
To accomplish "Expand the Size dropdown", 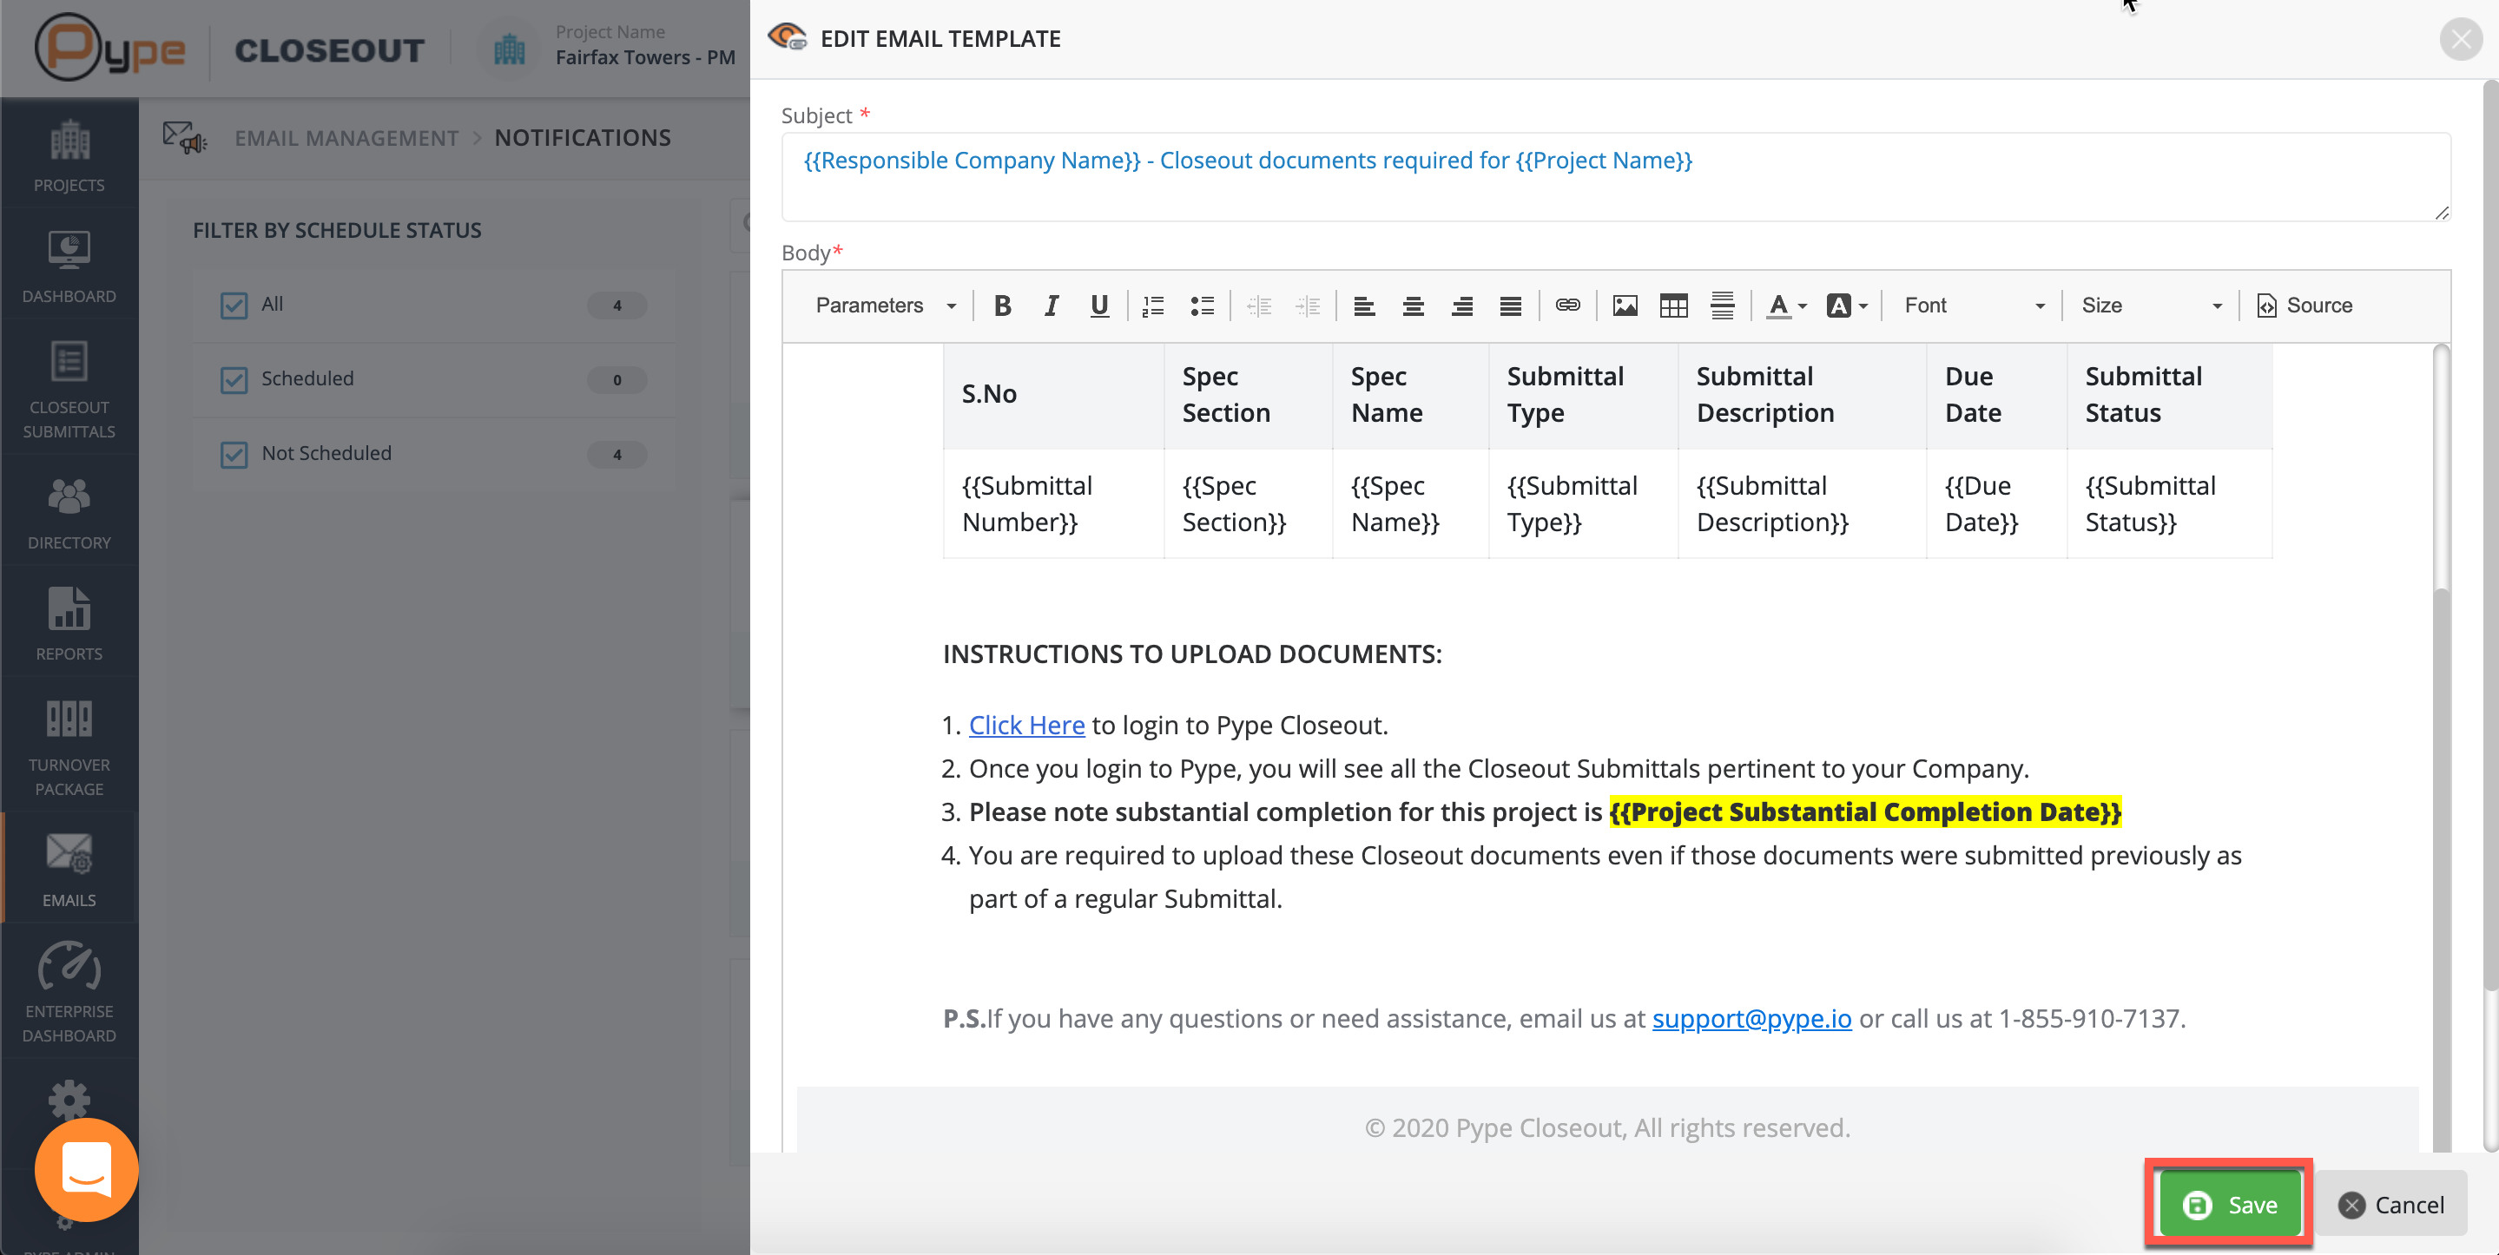I will coord(2150,306).
